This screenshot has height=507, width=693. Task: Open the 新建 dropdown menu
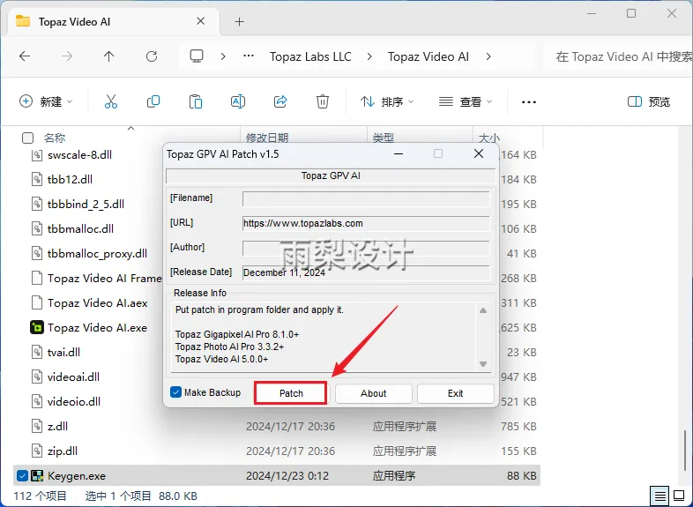(x=46, y=101)
